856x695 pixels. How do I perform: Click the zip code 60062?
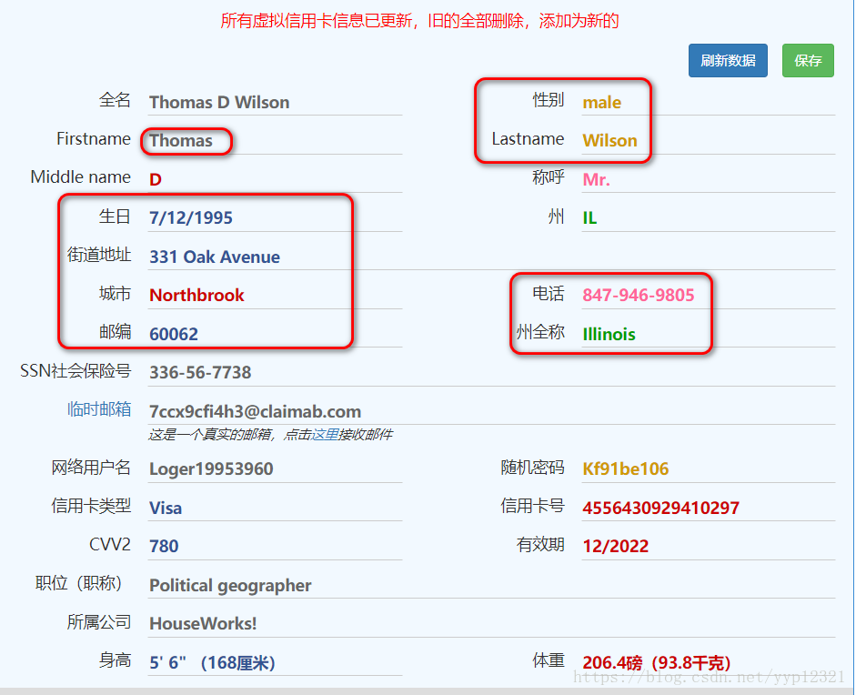[174, 334]
